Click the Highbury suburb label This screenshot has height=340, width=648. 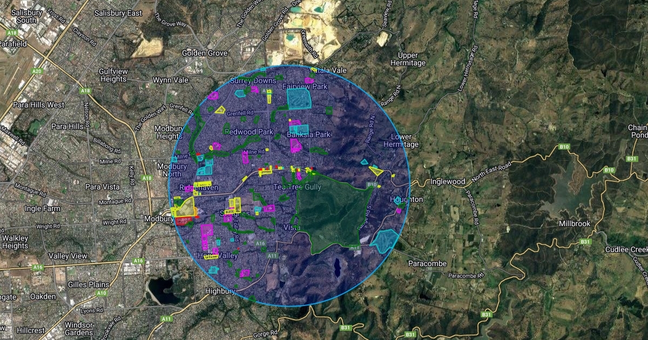click(221, 291)
